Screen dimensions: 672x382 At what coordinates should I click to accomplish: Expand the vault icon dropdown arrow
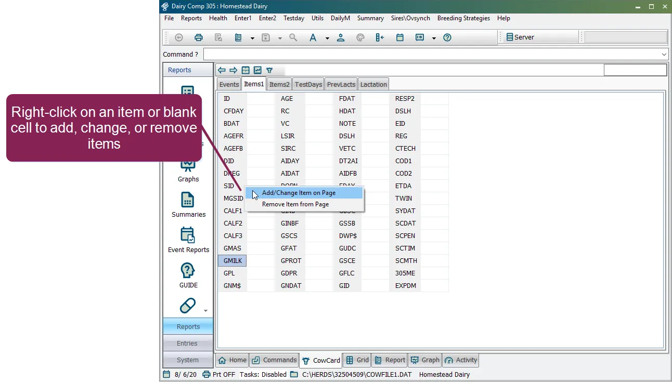click(x=434, y=38)
